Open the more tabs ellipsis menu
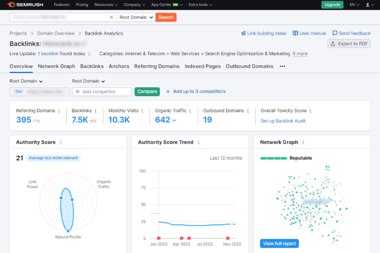 (x=282, y=66)
